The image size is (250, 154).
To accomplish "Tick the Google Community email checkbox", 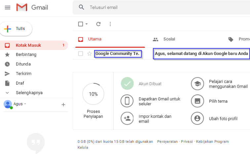I will (x=81, y=54).
